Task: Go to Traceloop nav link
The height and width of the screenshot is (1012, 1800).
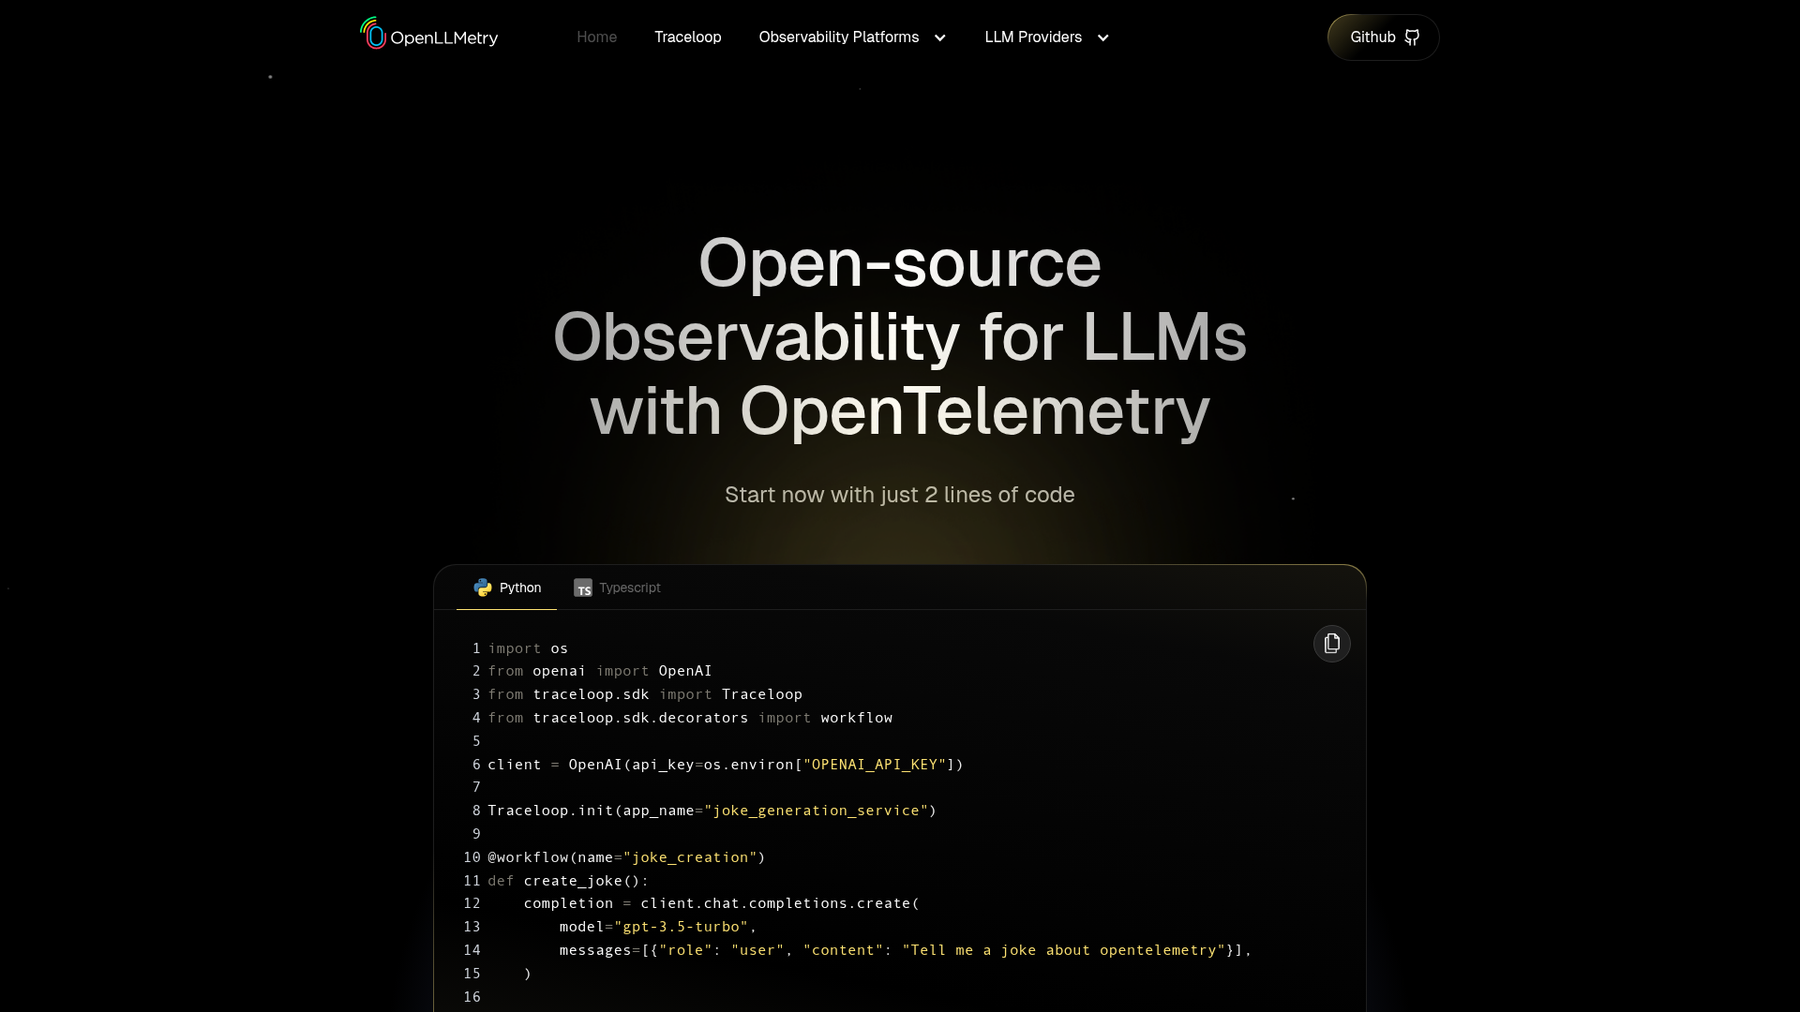Action: tap(687, 37)
